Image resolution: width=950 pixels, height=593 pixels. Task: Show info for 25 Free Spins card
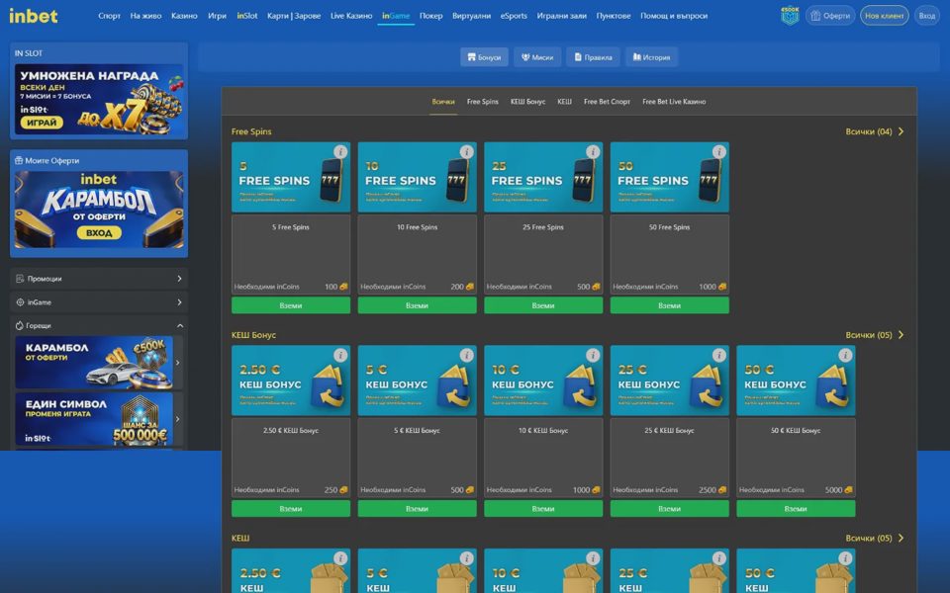click(x=593, y=152)
